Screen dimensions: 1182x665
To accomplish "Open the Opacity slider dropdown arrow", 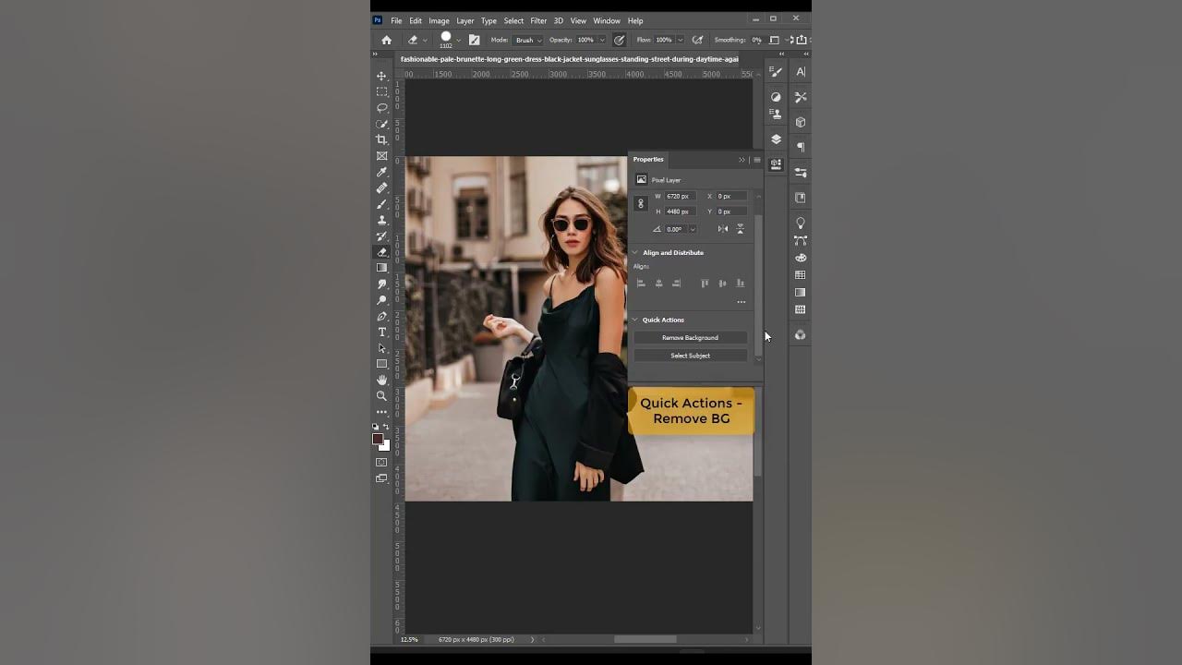I will 602,40.
